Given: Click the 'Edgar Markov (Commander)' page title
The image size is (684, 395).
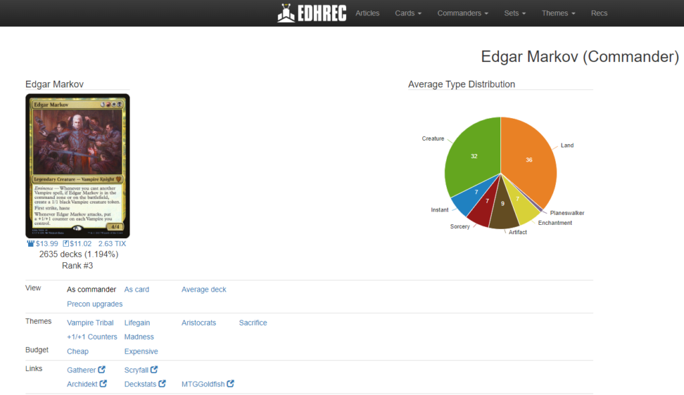Looking at the screenshot, I should click(580, 57).
